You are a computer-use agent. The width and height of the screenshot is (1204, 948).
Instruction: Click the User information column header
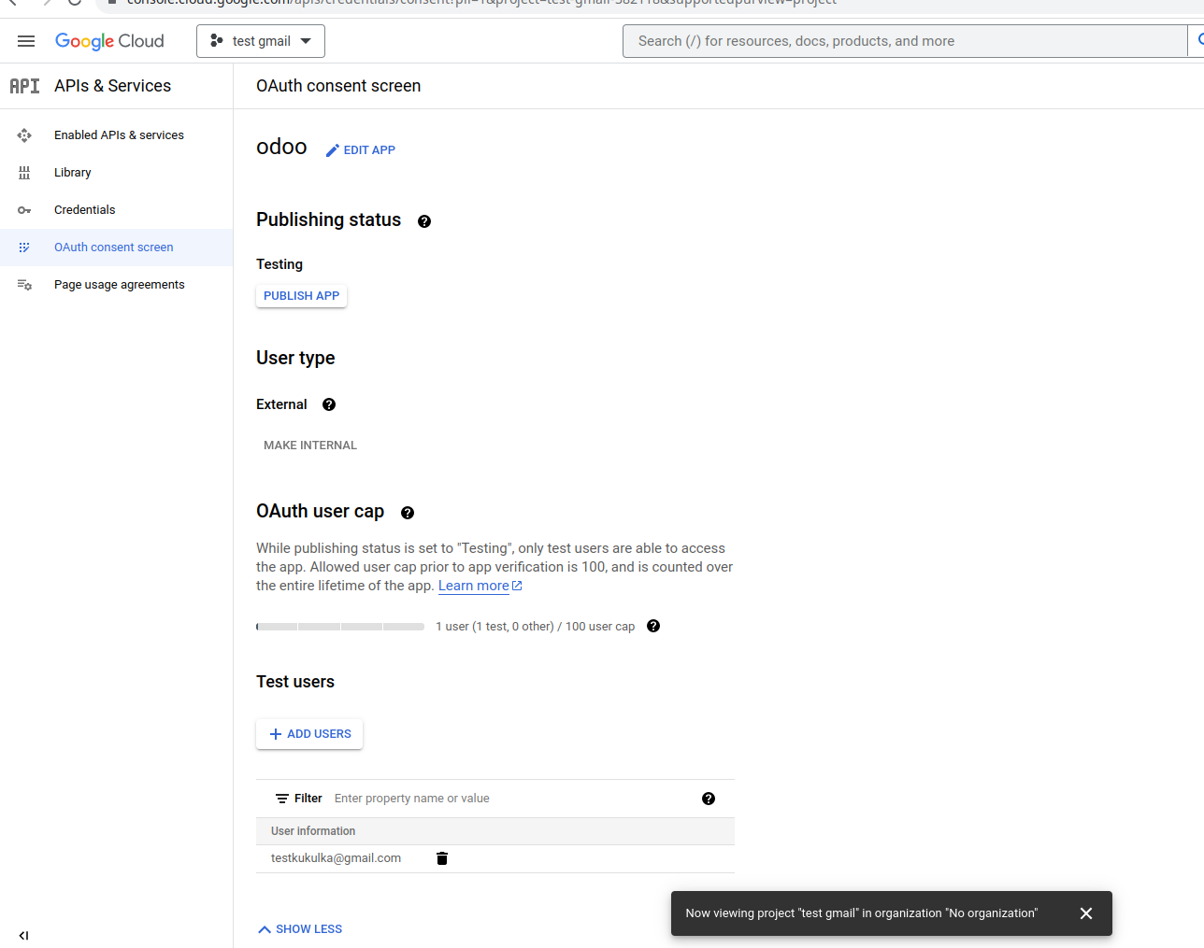313,831
